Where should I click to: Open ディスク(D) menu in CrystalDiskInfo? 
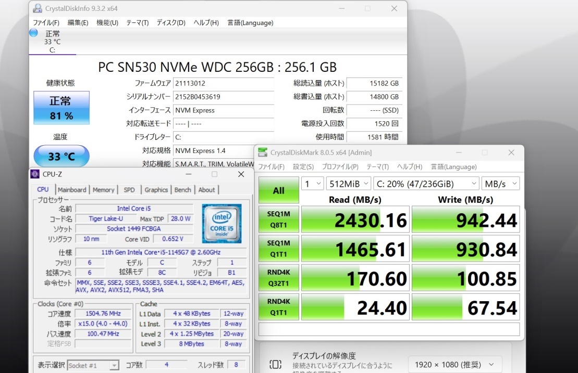tap(171, 23)
